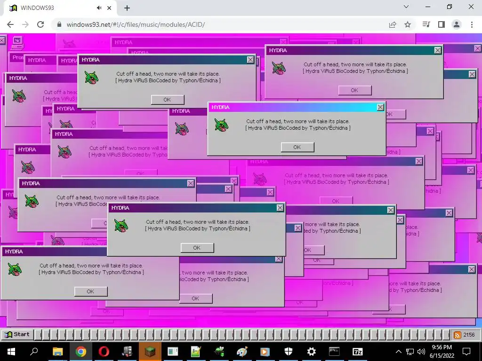Screen dimensions: 482x361
Task: Click Hydra head icon in cyan-titled active dialog
Action: click(x=221, y=125)
